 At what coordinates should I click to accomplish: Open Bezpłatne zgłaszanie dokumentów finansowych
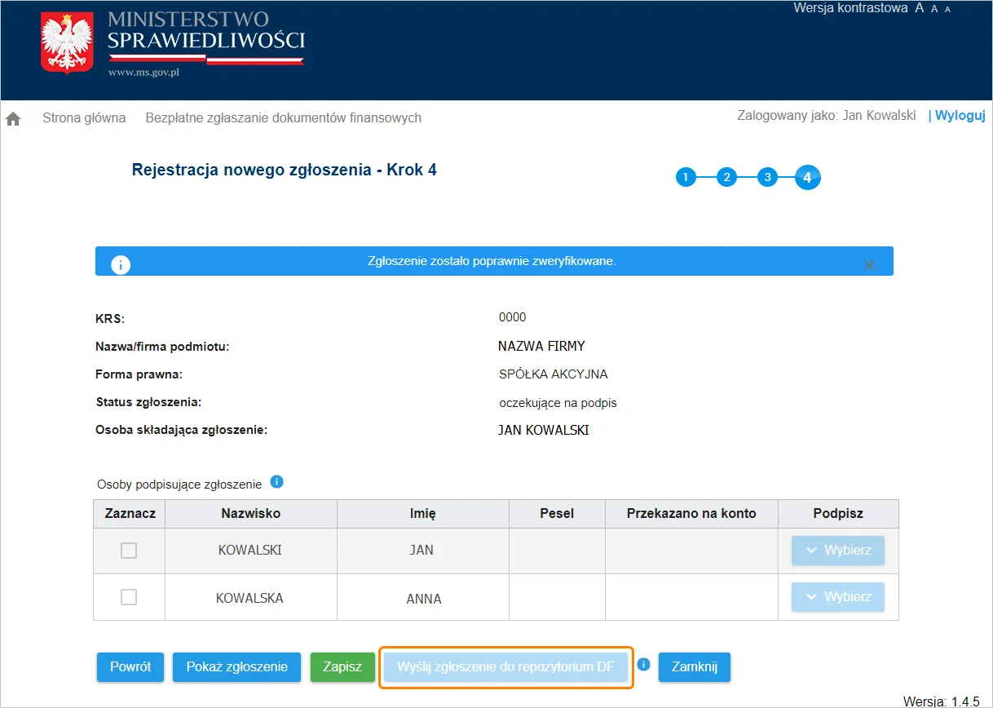click(x=284, y=117)
